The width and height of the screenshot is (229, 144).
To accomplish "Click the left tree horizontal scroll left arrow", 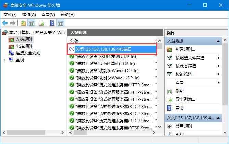I will pyautogui.click(x=4, y=132).
